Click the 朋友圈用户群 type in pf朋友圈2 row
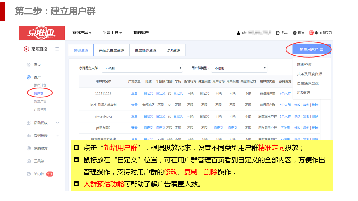This screenshot has height=201, width=358. [x=268, y=128]
